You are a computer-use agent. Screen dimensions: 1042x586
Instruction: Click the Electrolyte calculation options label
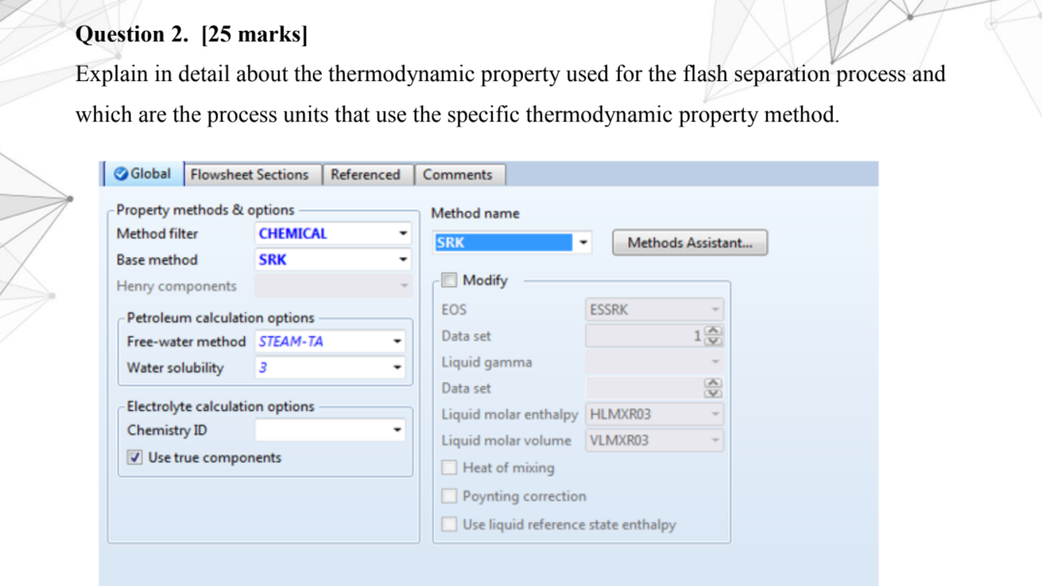click(x=221, y=406)
